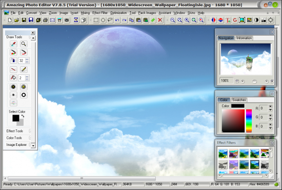The image size is (282, 190).
Task: Close the Draw Tools panel
Action: tap(33, 32)
